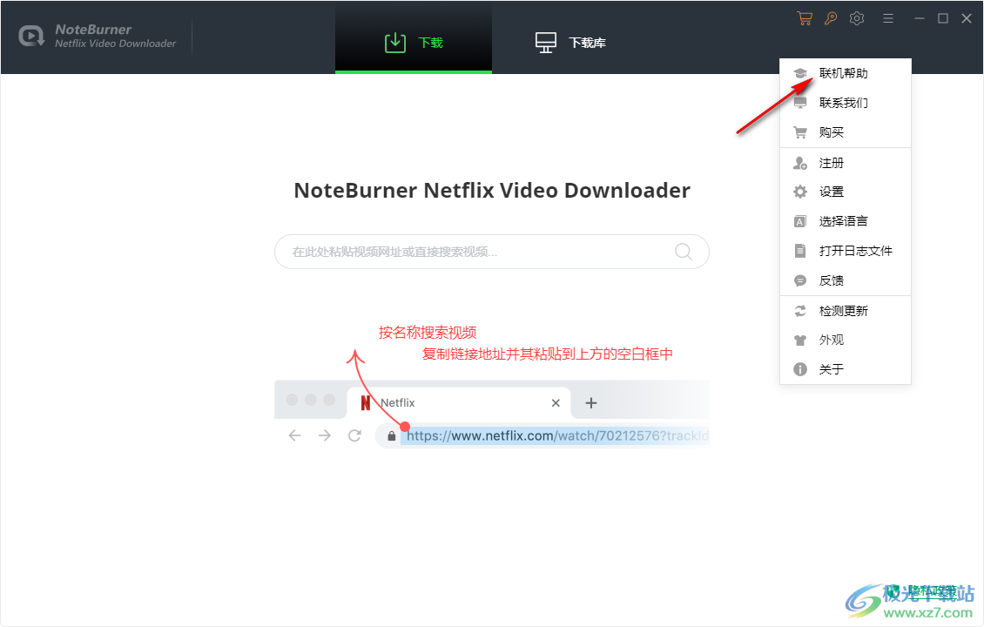The image size is (984, 627).
Task: Click the search magnifier icon
Action: pos(684,252)
